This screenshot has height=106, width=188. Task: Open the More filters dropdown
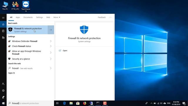(x=57, y=17)
